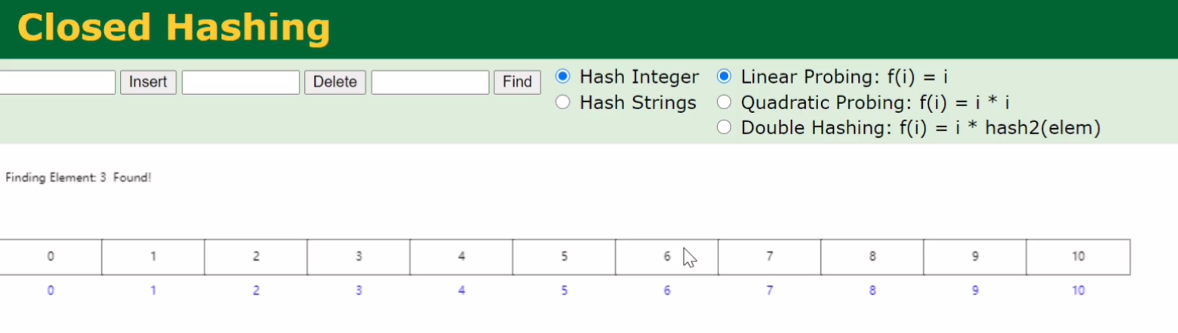Screen dimensions: 1178x333
Task: Click the 'Finding Element: 3 Found!' status text
Action: coord(78,178)
